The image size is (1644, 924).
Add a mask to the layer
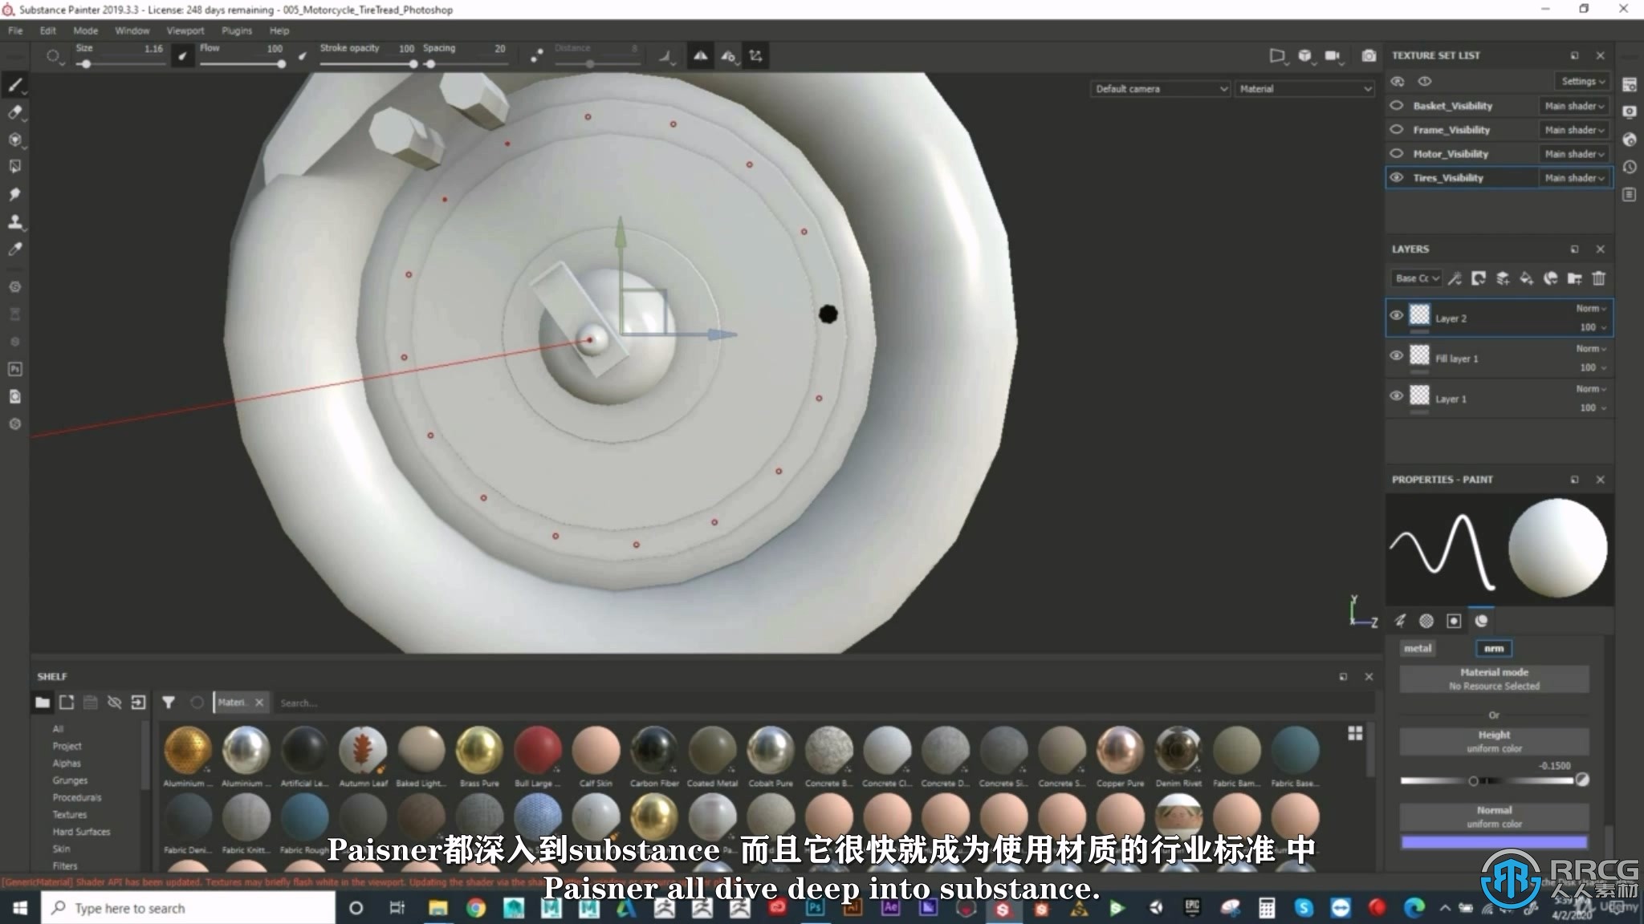[1479, 278]
